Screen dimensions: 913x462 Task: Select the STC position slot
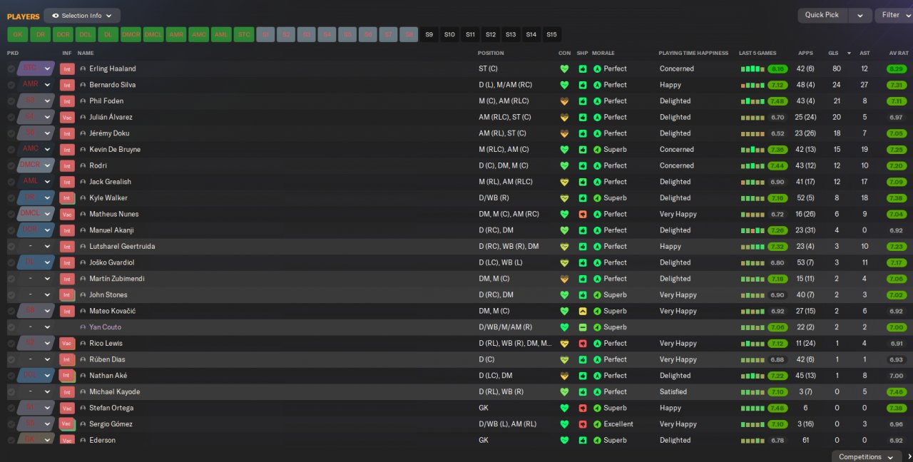pyautogui.click(x=245, y=34)
